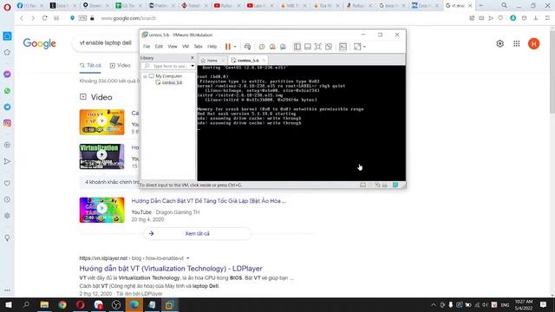Open the Dragon Gaming TH video thumbnail
Image resolution: width=555 pixels, height=312 pixels.
pyautogui.click(x=102, y=210)
